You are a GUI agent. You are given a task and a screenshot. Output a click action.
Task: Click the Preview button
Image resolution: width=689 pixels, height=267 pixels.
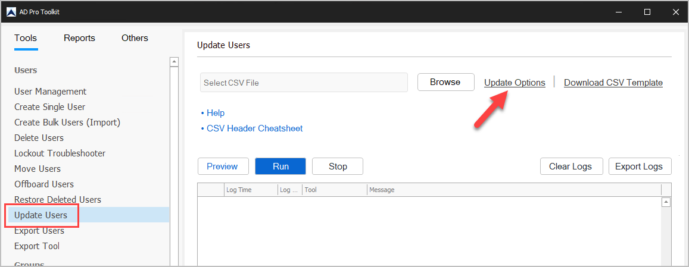222,167
